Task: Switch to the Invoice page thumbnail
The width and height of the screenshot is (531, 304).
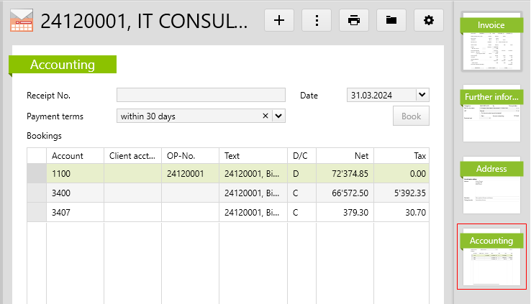Action: tap(491, 42)
